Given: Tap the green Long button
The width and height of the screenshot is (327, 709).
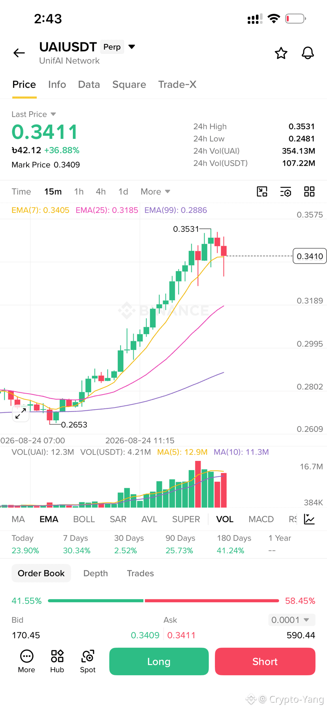Looking at the screenshot, I should [159, 662].
